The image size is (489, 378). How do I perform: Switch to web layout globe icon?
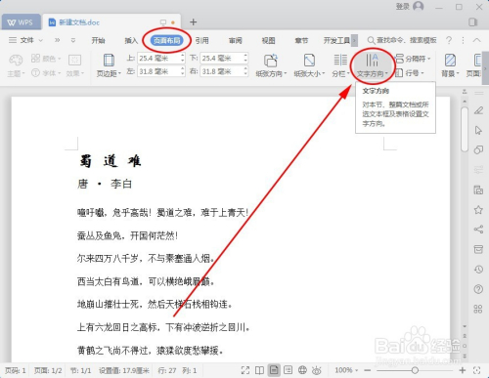pyautogui.click(x=302, y=370)
